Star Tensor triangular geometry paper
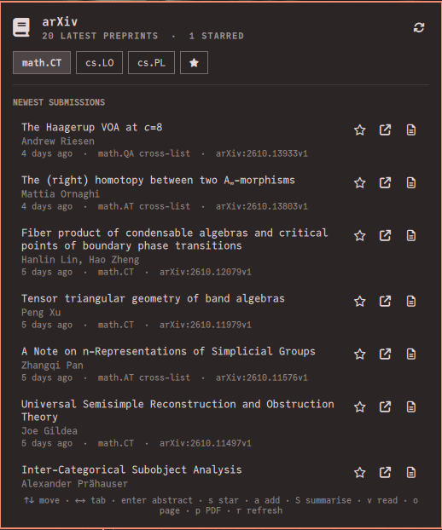 [x=360, y=301]
